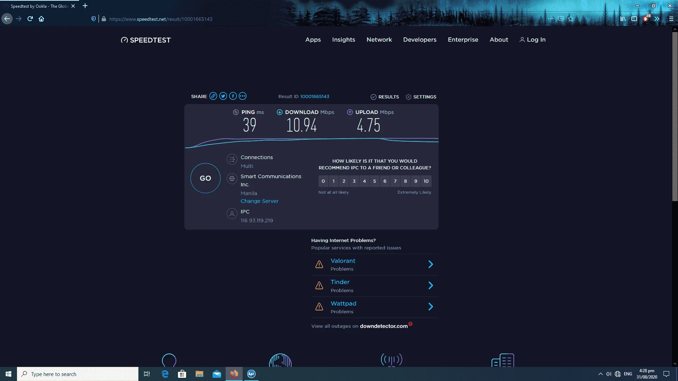Open Network menu

tap(379, 40)
